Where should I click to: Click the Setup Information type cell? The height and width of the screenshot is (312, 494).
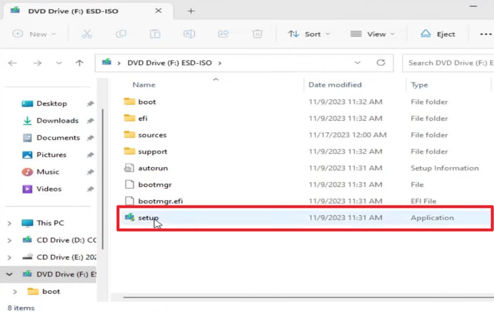tap(445, 168)
